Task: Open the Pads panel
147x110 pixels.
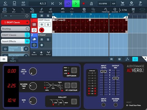Action: click(x=14, y=3)
